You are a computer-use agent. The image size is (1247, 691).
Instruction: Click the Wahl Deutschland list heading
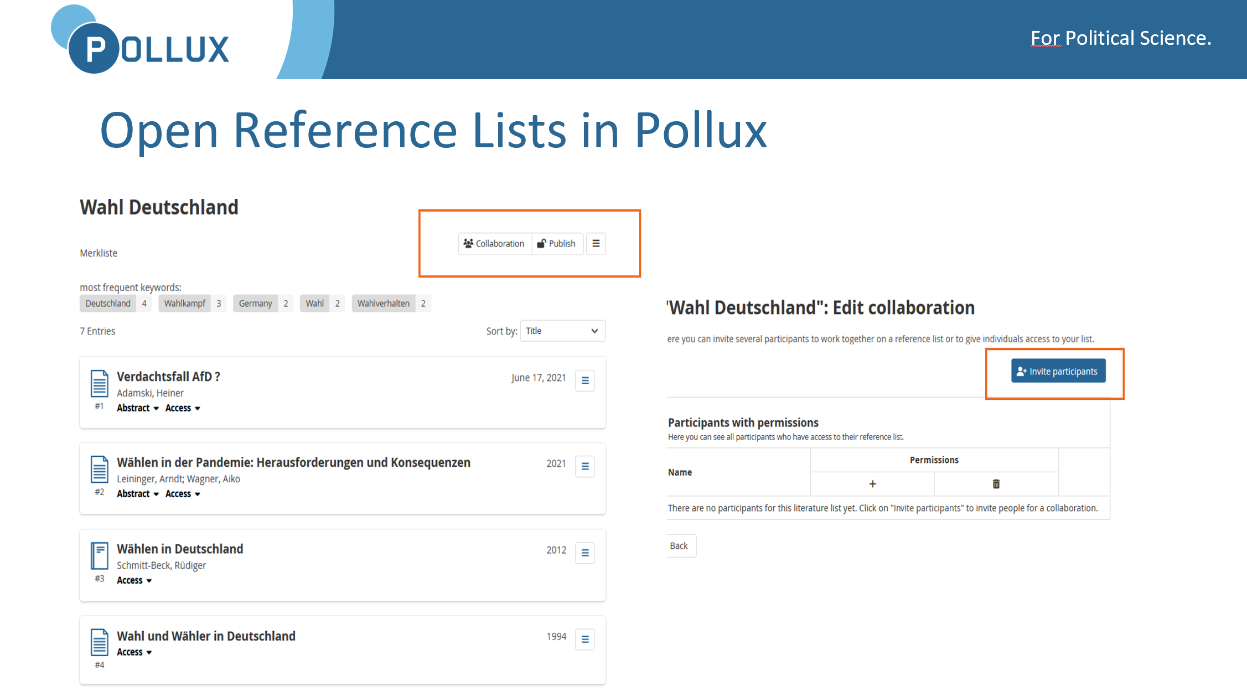pyautogui.click(x=159, y=208)
